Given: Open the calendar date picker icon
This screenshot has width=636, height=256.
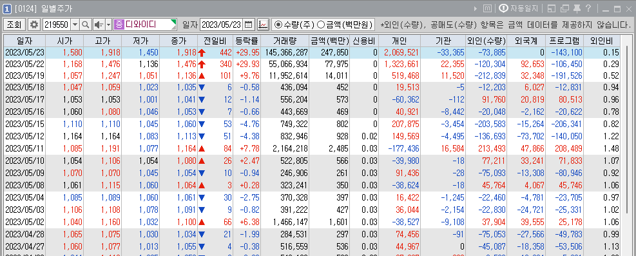Looking at the screenshot, I should click(x=249, y=25).
